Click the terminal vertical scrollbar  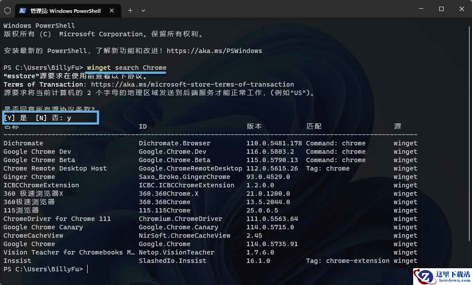pos(469,134)
